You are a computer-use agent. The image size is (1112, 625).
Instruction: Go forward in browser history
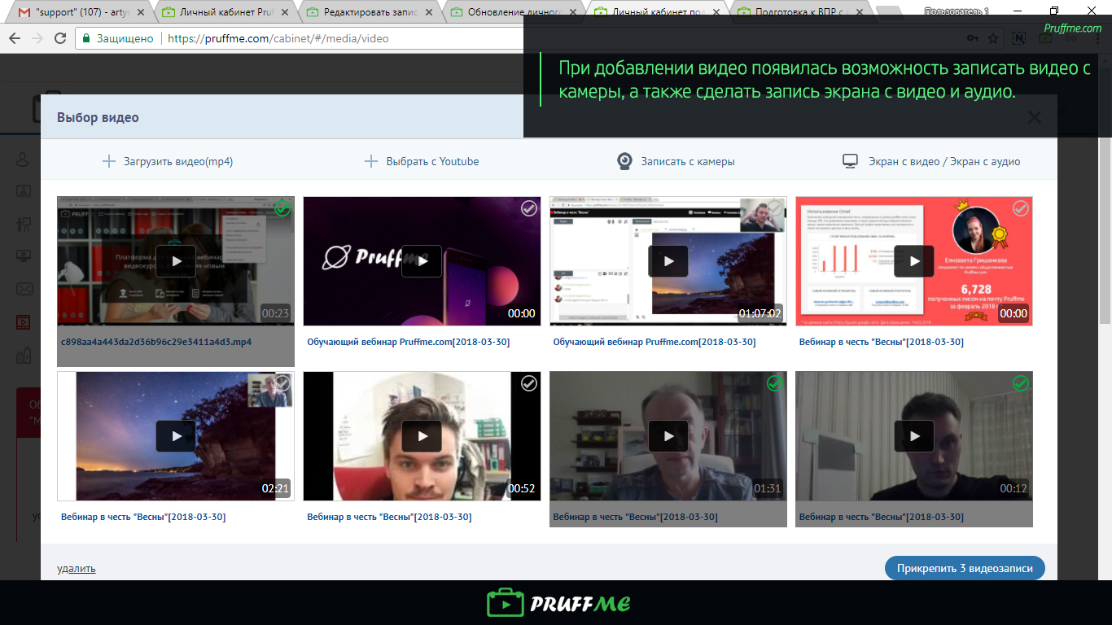pos(37,38)
